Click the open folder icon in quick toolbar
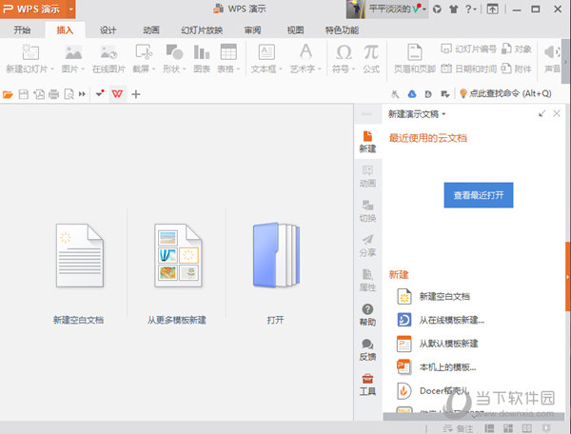This screenshot has height=434, width=571. 8,94
